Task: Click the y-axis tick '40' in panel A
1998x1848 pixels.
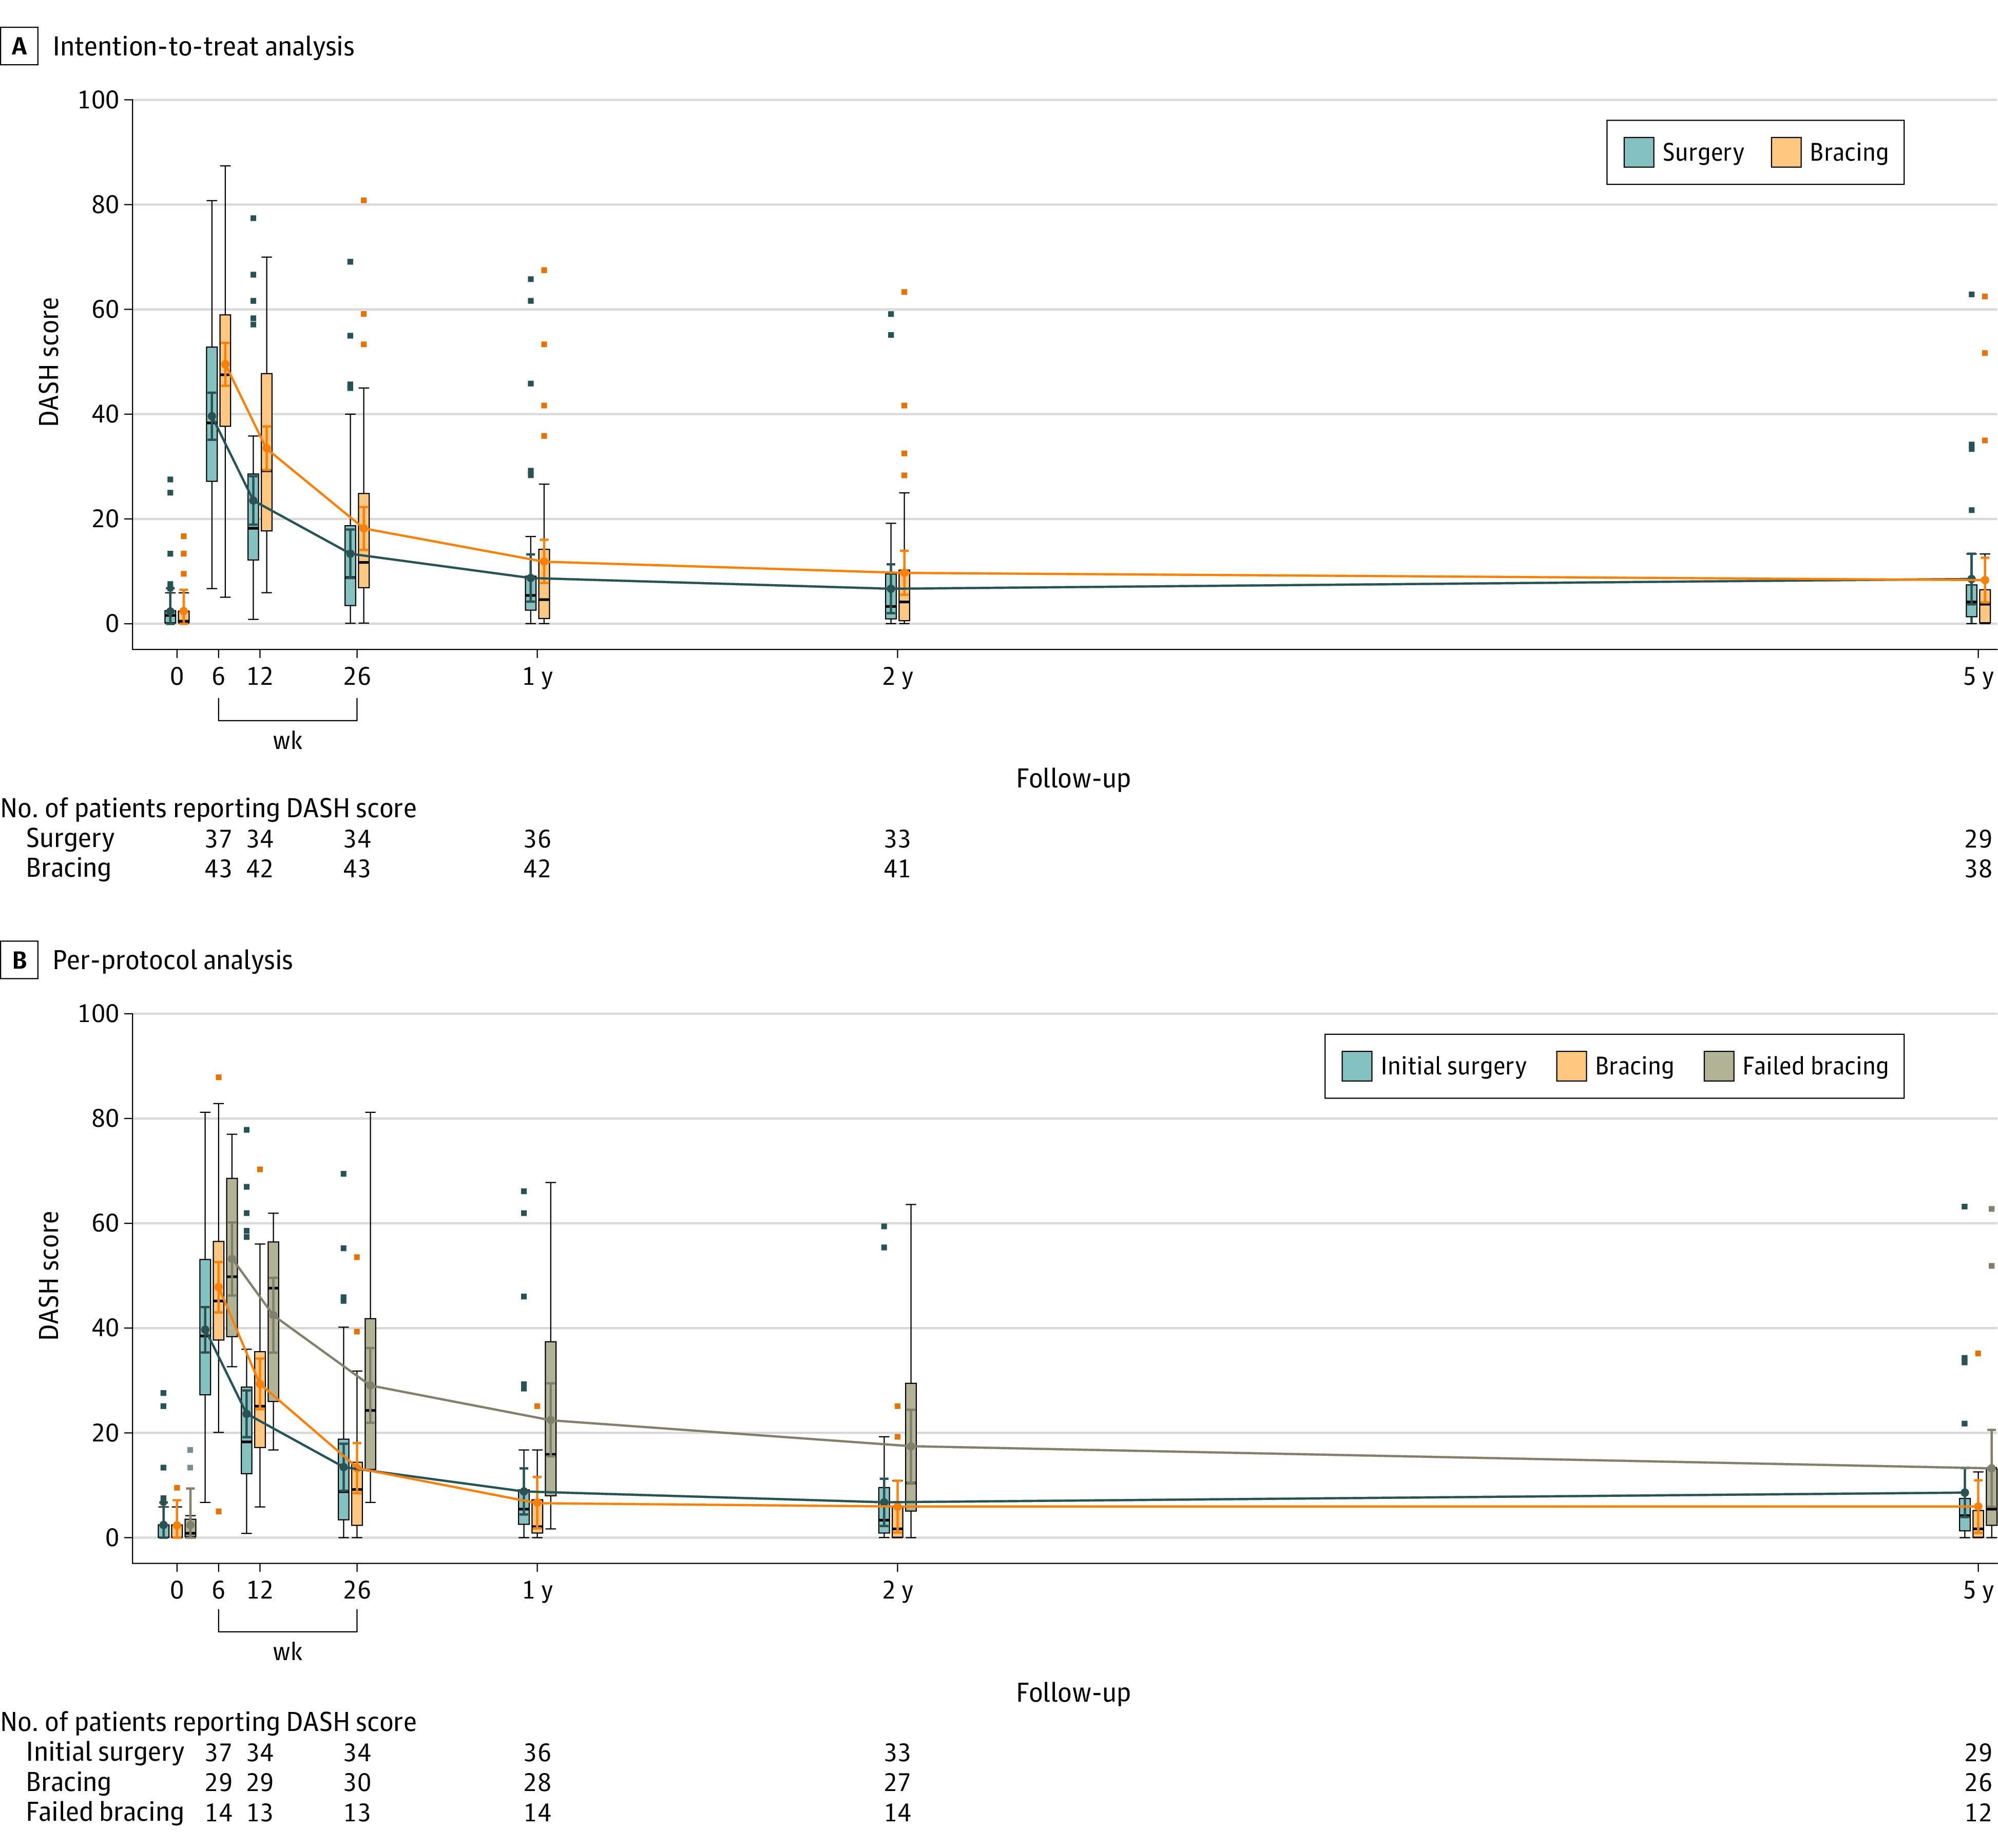Action: (x=105, y=415)
